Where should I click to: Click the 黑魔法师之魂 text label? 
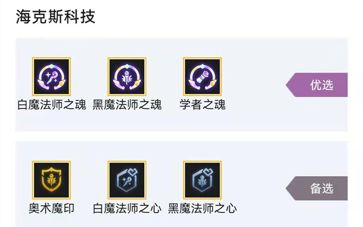click(127, 104)
